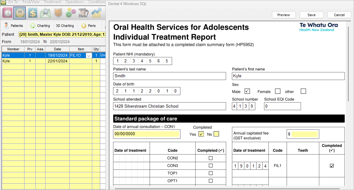Check the CON3 completed checkbox
The image size is (354, 190).
(x=211, y=166)
